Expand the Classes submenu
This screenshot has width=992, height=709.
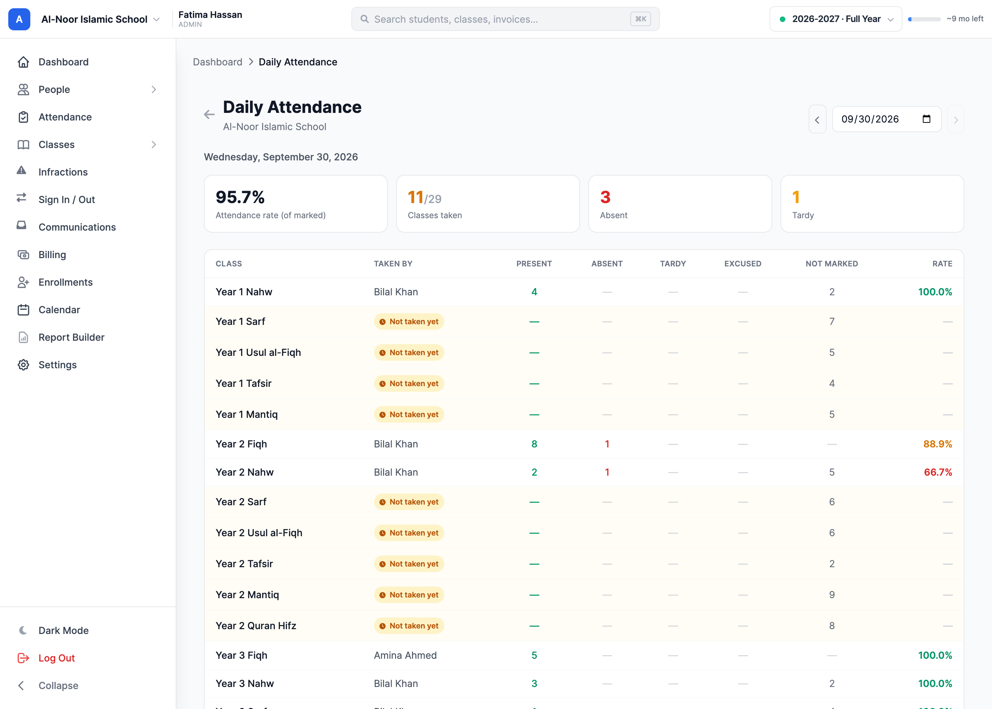154,145
